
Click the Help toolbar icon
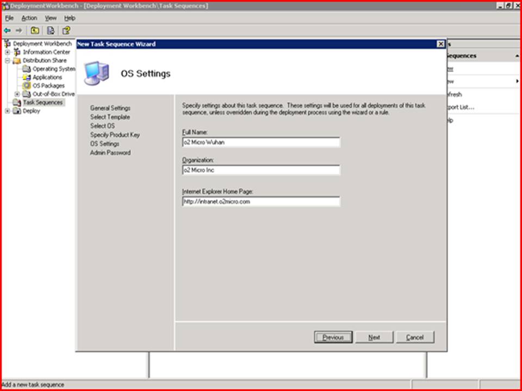[x=66, y=30]
